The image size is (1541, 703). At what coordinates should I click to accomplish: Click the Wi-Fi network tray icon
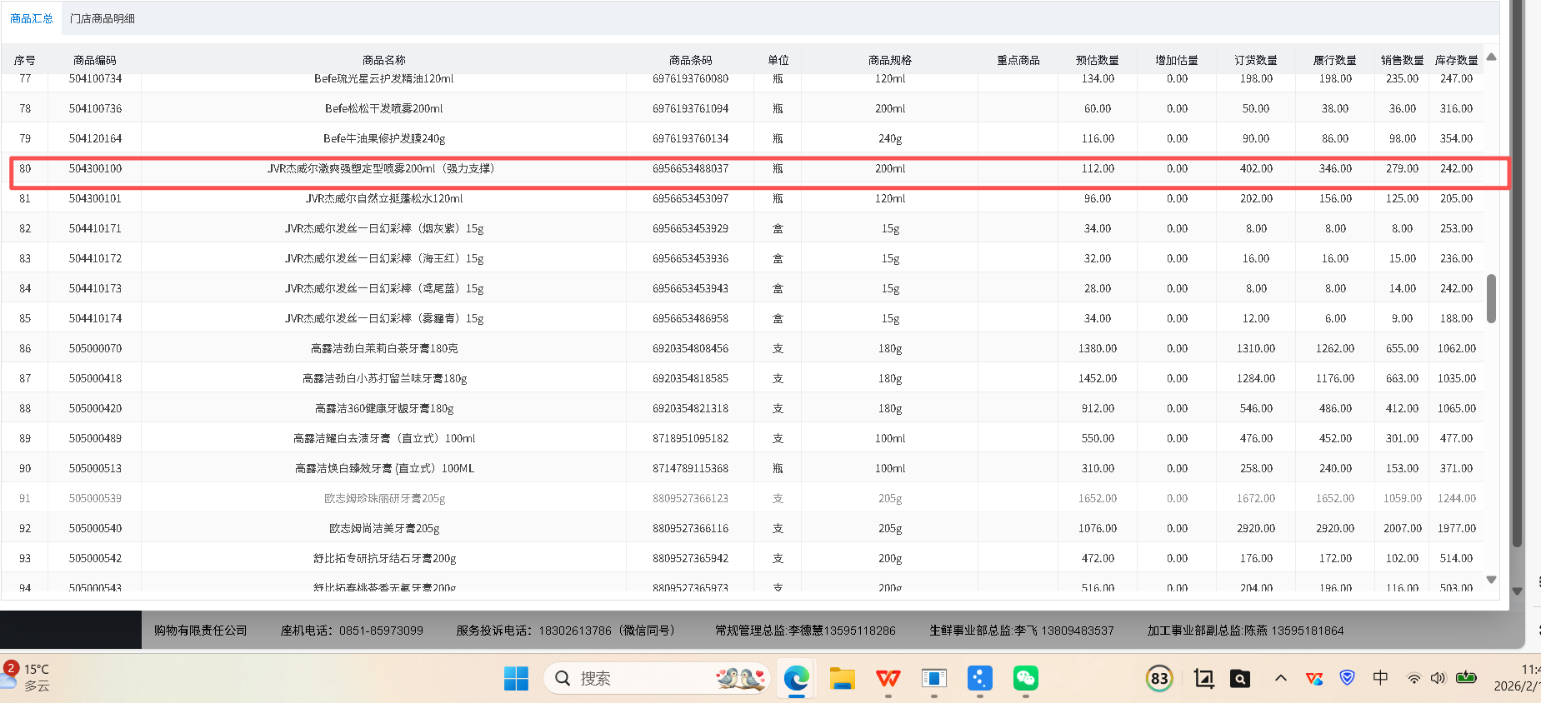click(x=1414, y=678)
